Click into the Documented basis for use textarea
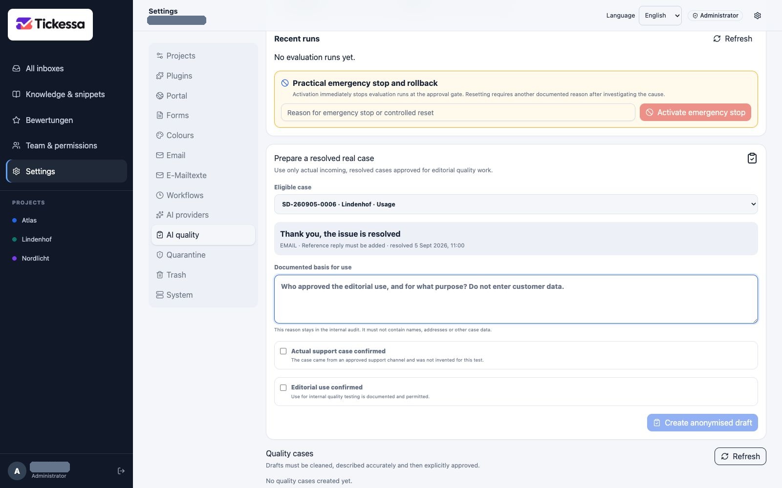782x488 pixels. tap(516, 299)
